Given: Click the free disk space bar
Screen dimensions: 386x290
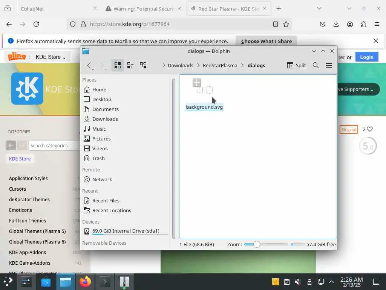Looking at the screenshot, I should (x=298, y=244).
